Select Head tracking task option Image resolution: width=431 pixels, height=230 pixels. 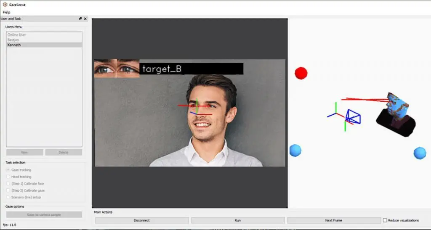click(x=19, y=177)
